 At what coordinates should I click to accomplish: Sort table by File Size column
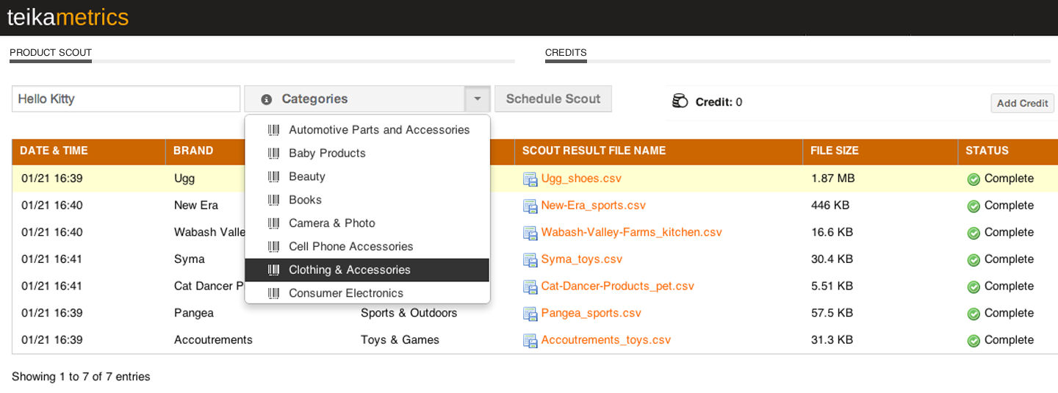click(x=880, y=151)
